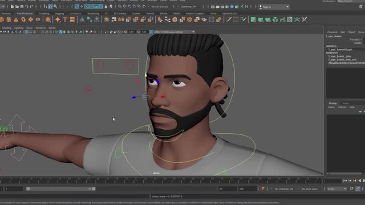The width and height of the screenshot is (365, 205).
Task: Click the Multi-Cut knife tool icon
Action: (x=229, y=19)
